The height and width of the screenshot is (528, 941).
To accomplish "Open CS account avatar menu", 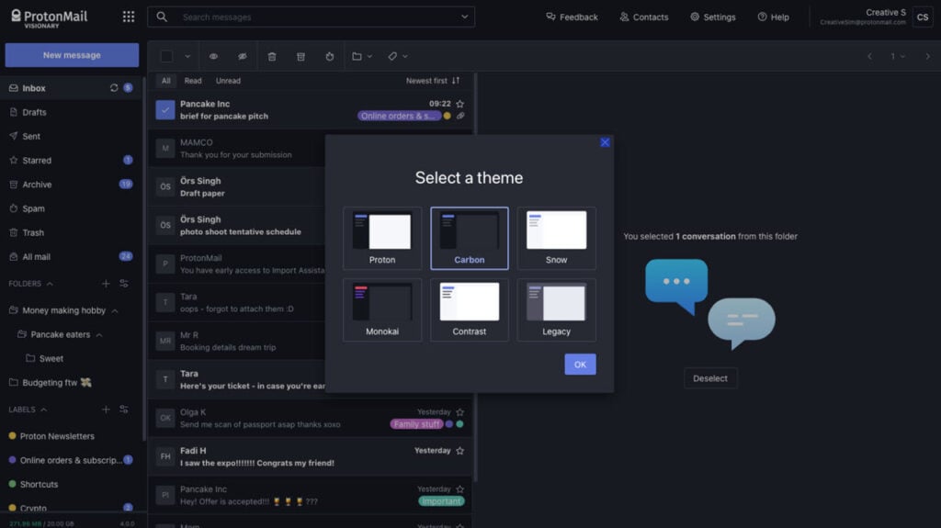I will 923,17.
